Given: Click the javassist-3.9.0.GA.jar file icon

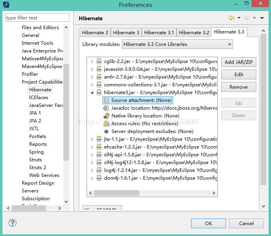Looking at the screenshot, I should 99,69.
